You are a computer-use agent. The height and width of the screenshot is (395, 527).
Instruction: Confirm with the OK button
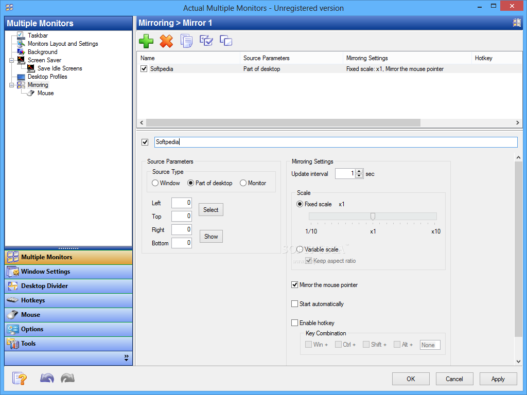tap(411, 379)
